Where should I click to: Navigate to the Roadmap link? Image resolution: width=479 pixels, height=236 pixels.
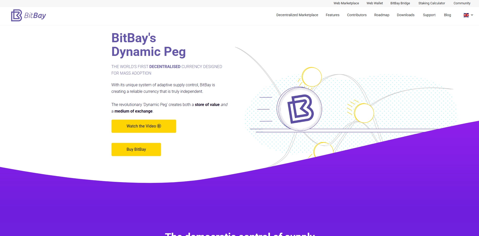[381, 15]
